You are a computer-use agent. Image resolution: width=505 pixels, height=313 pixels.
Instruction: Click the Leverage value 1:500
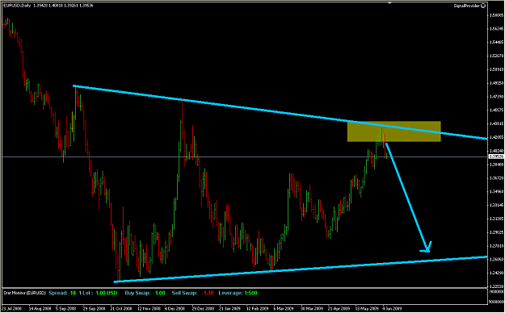251,293
